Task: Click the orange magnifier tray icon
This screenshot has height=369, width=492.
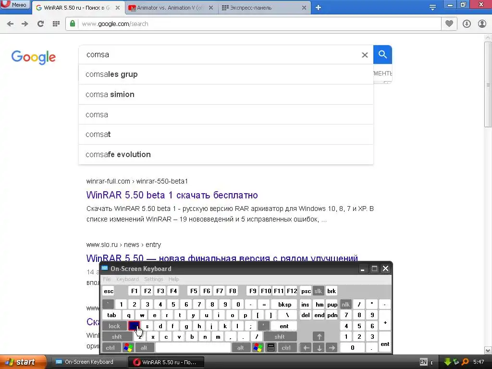Action: point(465,362)
